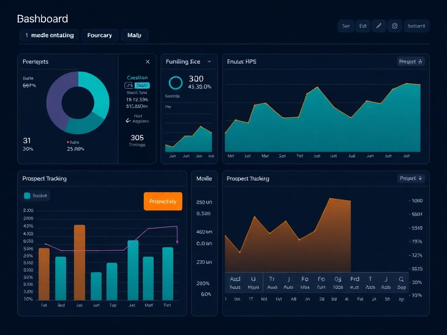The width and height of the screenshot is (447, 335).
Task: Click the 'Frd' column in chart table
Action: 354,283
